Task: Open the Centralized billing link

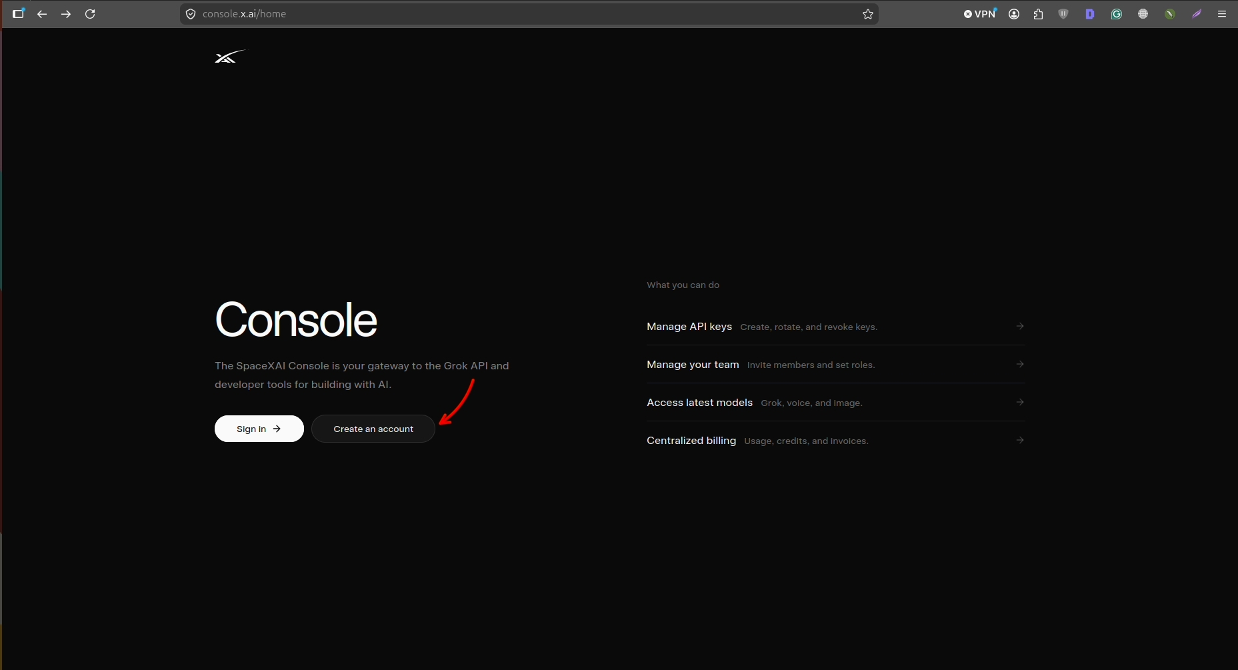Action: 691,441
